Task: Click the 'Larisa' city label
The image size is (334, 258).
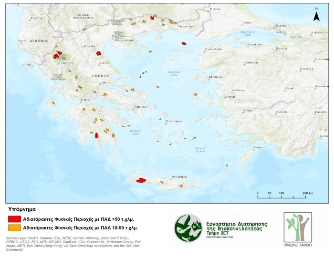Action: pos(104,62)
